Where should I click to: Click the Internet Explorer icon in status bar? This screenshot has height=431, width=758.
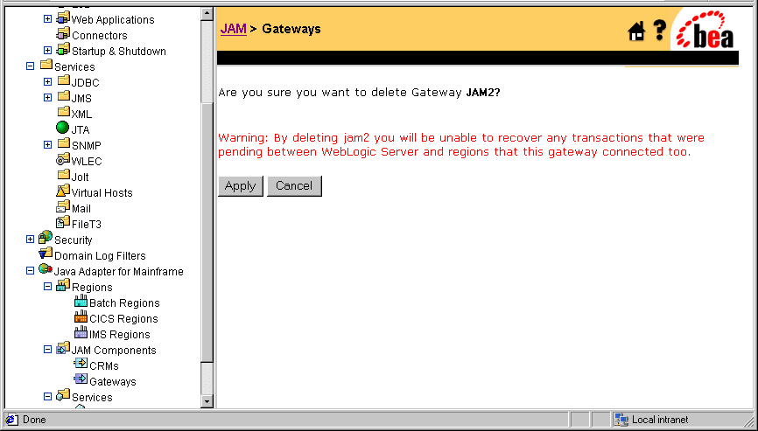pos(11,420)
